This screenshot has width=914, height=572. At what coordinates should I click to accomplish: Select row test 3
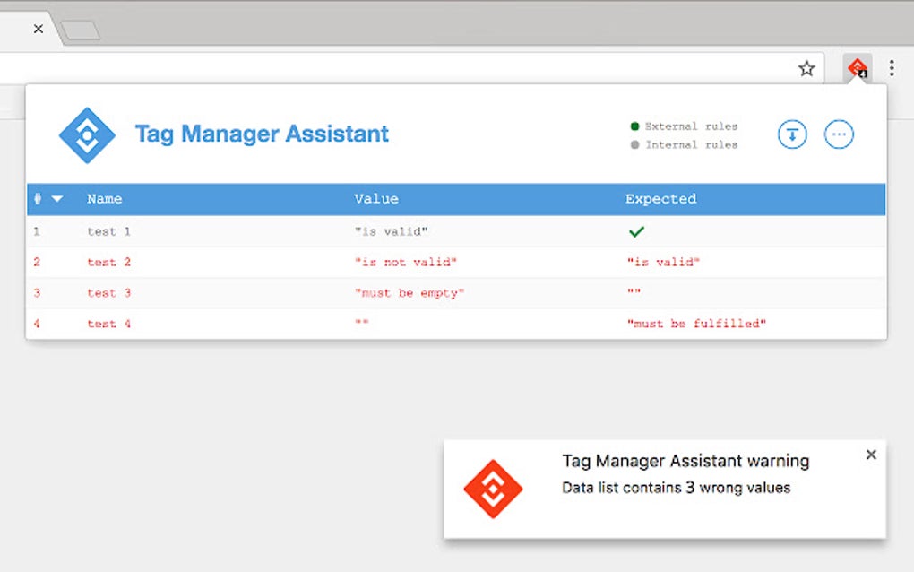[x=456, y=293]
